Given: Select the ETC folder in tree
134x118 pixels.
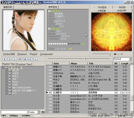Looking at the screenshot, I should click(14, 93).
